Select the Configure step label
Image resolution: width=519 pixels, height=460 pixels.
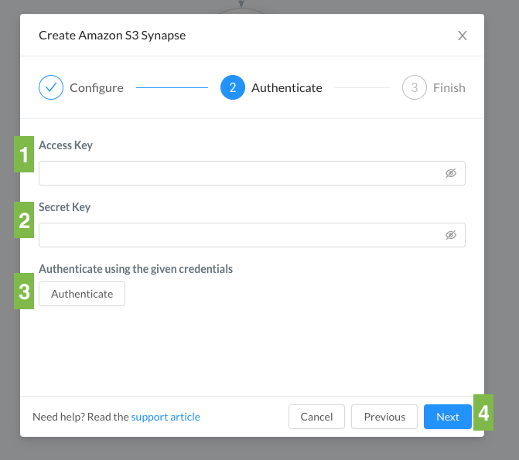97,87
